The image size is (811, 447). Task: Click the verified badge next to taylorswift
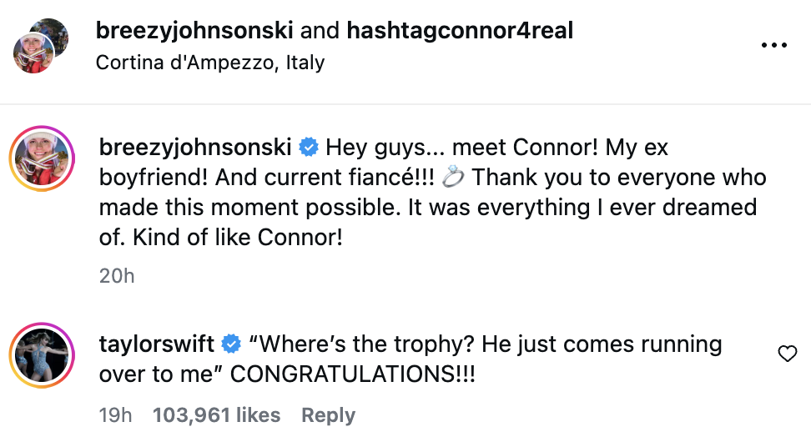tap(232, 344)
